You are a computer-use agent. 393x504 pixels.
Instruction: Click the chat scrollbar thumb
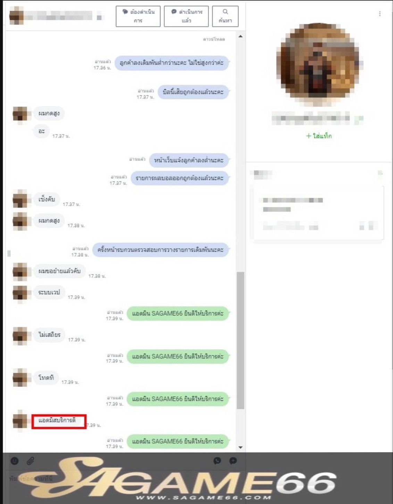[240, 341]
